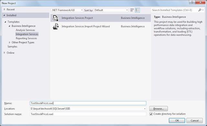Screen dimensions: 207x126
Task: Select the Integration Services Project template icon
Action: (x=55, y=18)
